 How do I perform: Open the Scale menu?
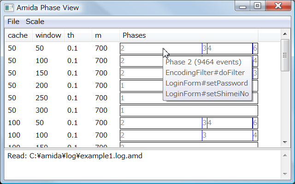coord(35,22)
